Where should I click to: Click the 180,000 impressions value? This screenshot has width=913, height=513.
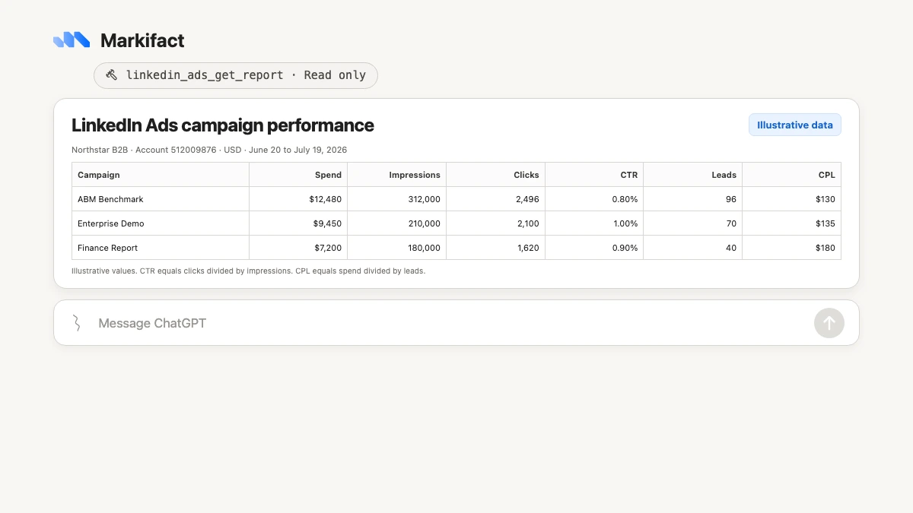pyautogui.click(x=425, y=248)
